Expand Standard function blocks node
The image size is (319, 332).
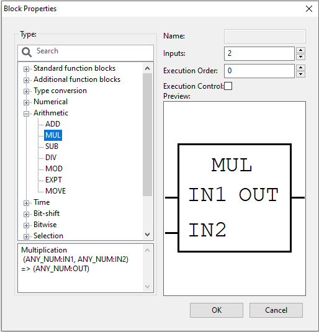(26, 69)
